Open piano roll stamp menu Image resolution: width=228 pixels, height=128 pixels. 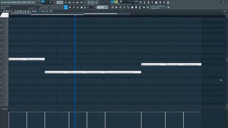9,11
